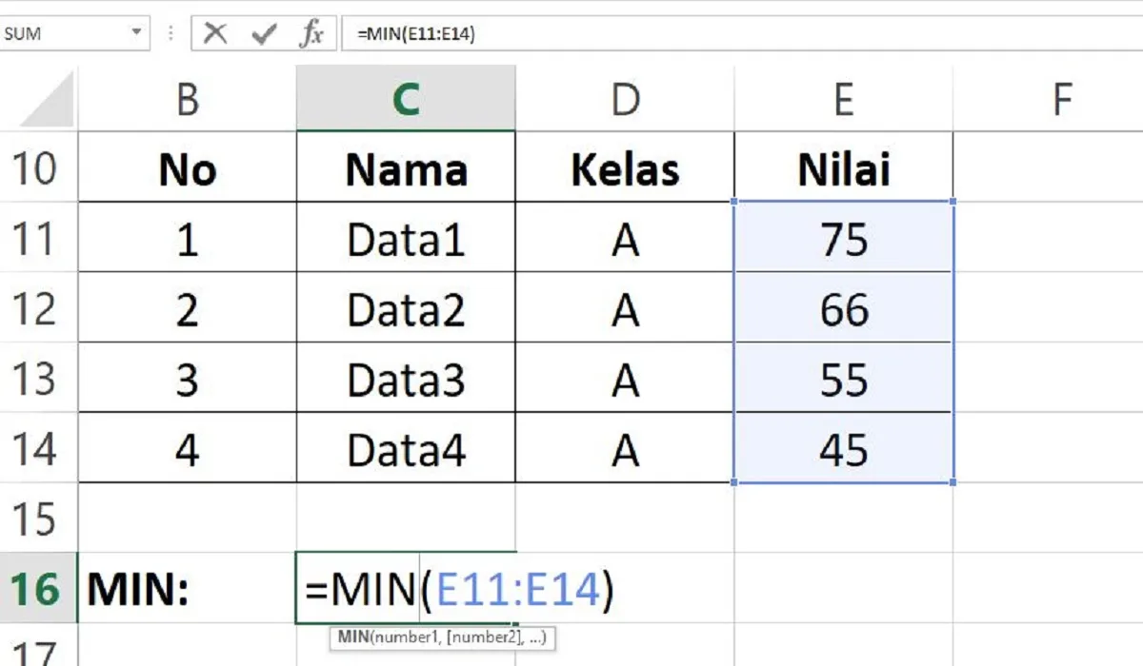
Task: Click Kelas cell A in row 12
Action: [x=625, y=308]
